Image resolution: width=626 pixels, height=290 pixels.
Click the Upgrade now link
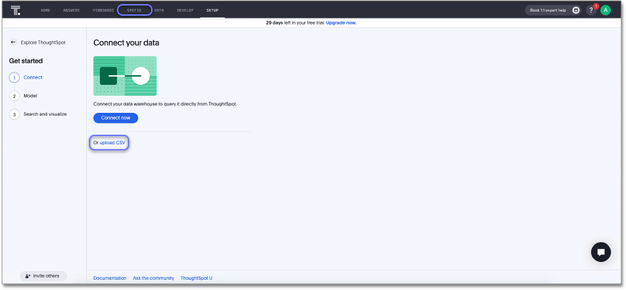tap(341, 23)
